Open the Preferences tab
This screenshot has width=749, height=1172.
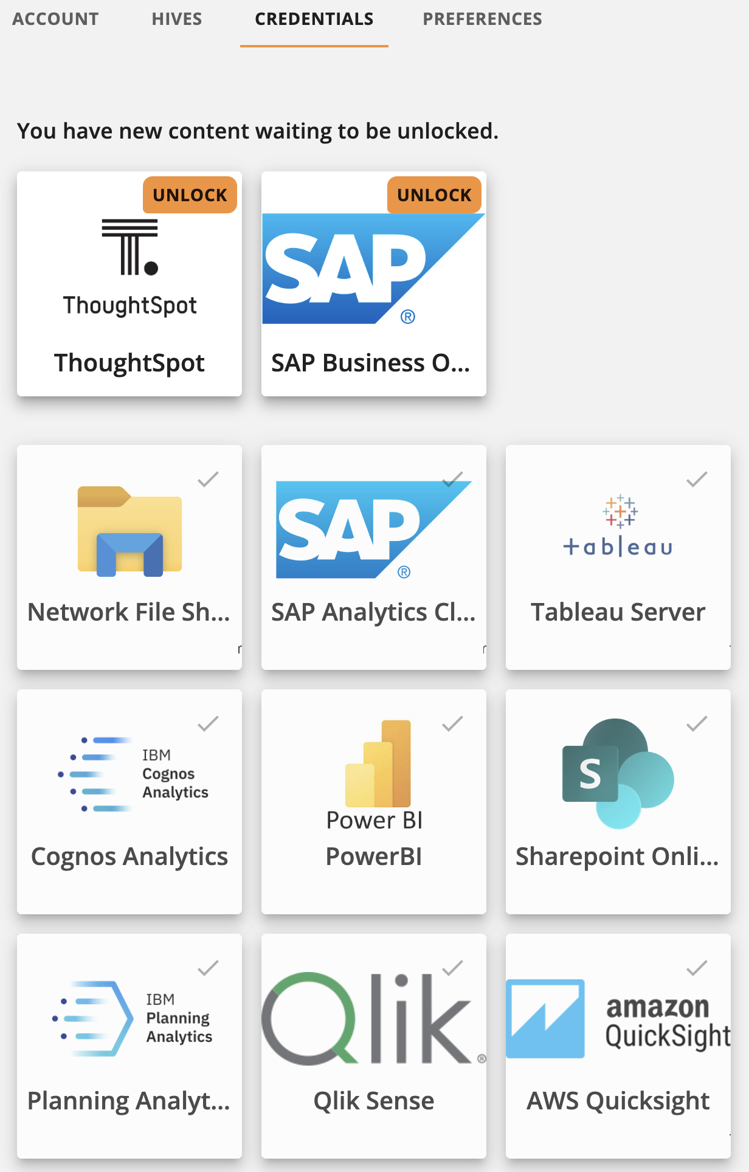coord(482,19)
